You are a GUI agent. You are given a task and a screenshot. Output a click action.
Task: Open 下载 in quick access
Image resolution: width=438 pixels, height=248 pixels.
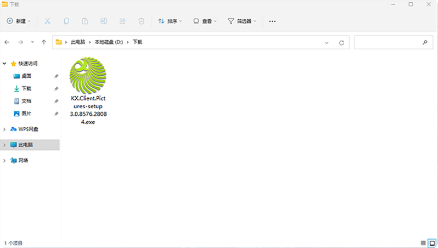26,88
